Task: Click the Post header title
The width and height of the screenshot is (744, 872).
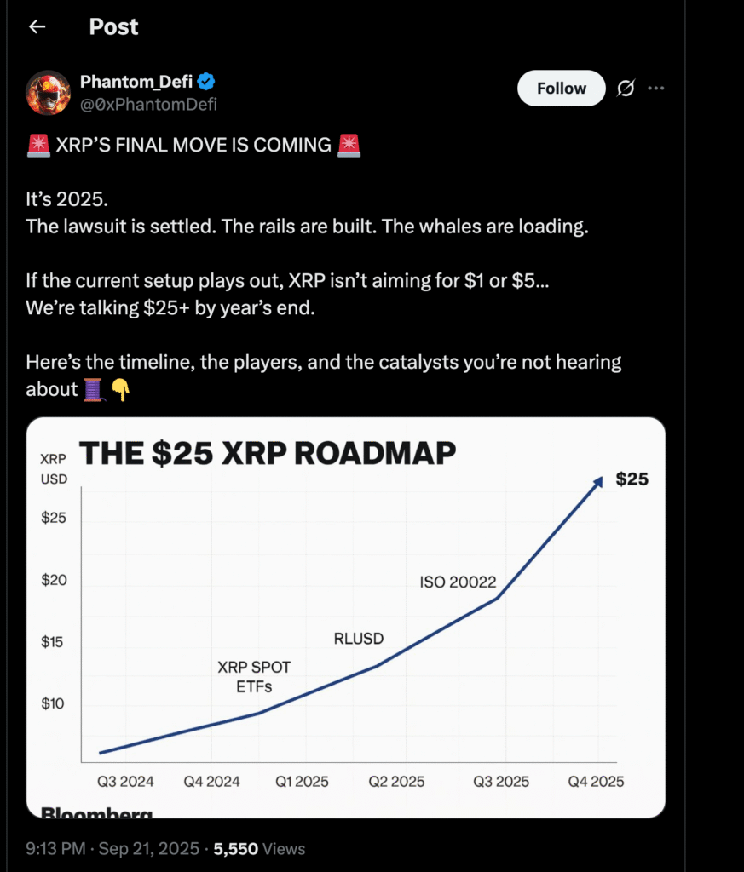Action: point(113,27)
